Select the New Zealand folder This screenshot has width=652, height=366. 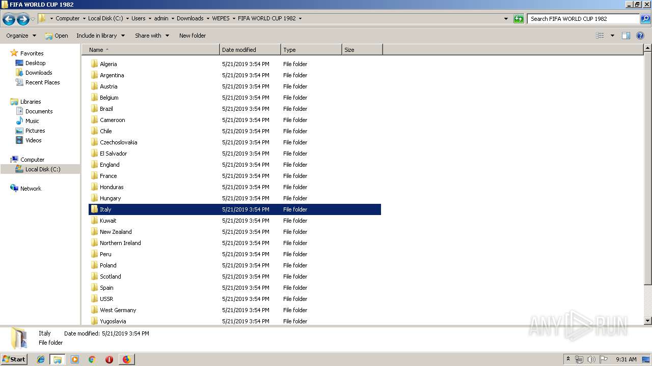click(x=235, y=232)
